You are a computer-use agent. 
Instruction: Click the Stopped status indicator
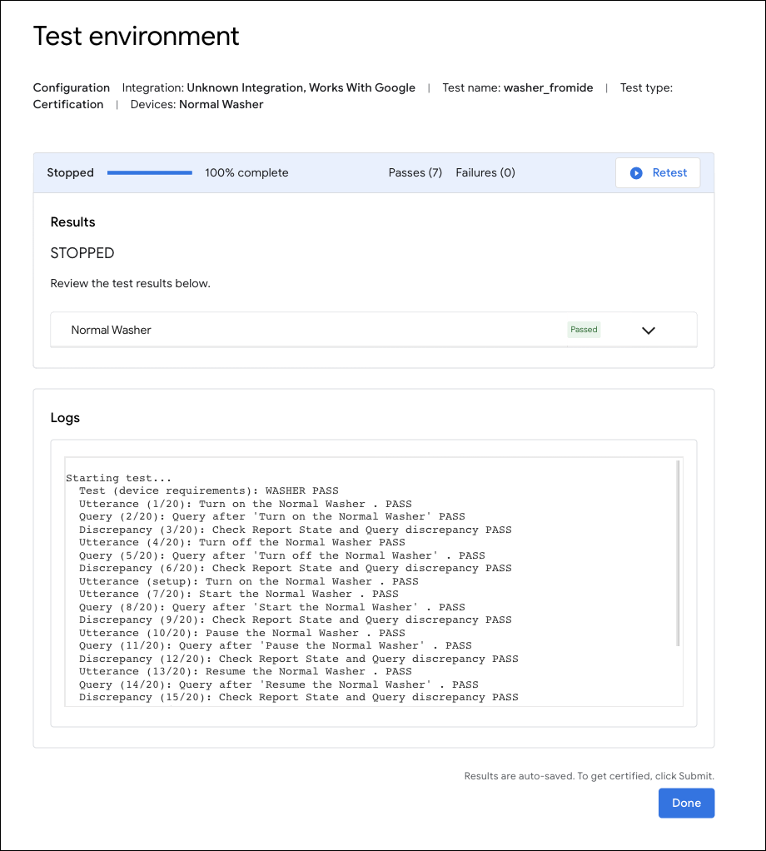(70, 172)
